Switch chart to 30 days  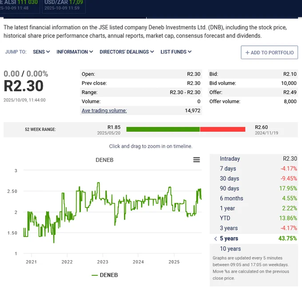click(230, 178)
